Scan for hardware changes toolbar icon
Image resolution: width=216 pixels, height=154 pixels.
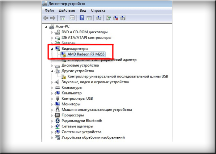point(99,18)
